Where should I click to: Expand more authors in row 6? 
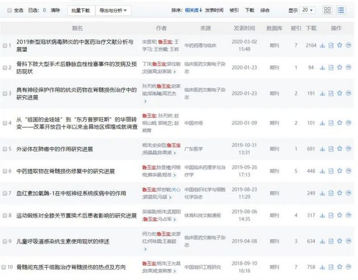point(175,175)
